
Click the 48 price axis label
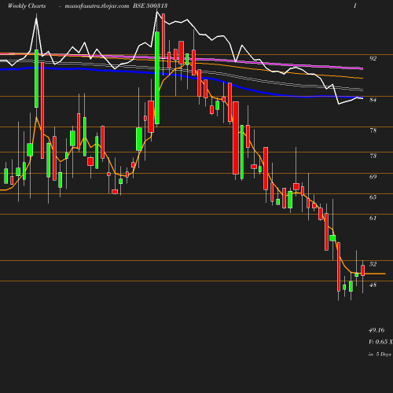point(373,285)
